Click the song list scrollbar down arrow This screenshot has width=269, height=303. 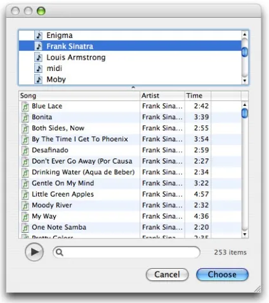pos(245,234)
